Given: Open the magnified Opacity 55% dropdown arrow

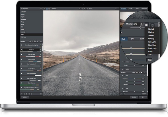Looking at the screenshot, I should pyautogui.click(x=142, y=24).
